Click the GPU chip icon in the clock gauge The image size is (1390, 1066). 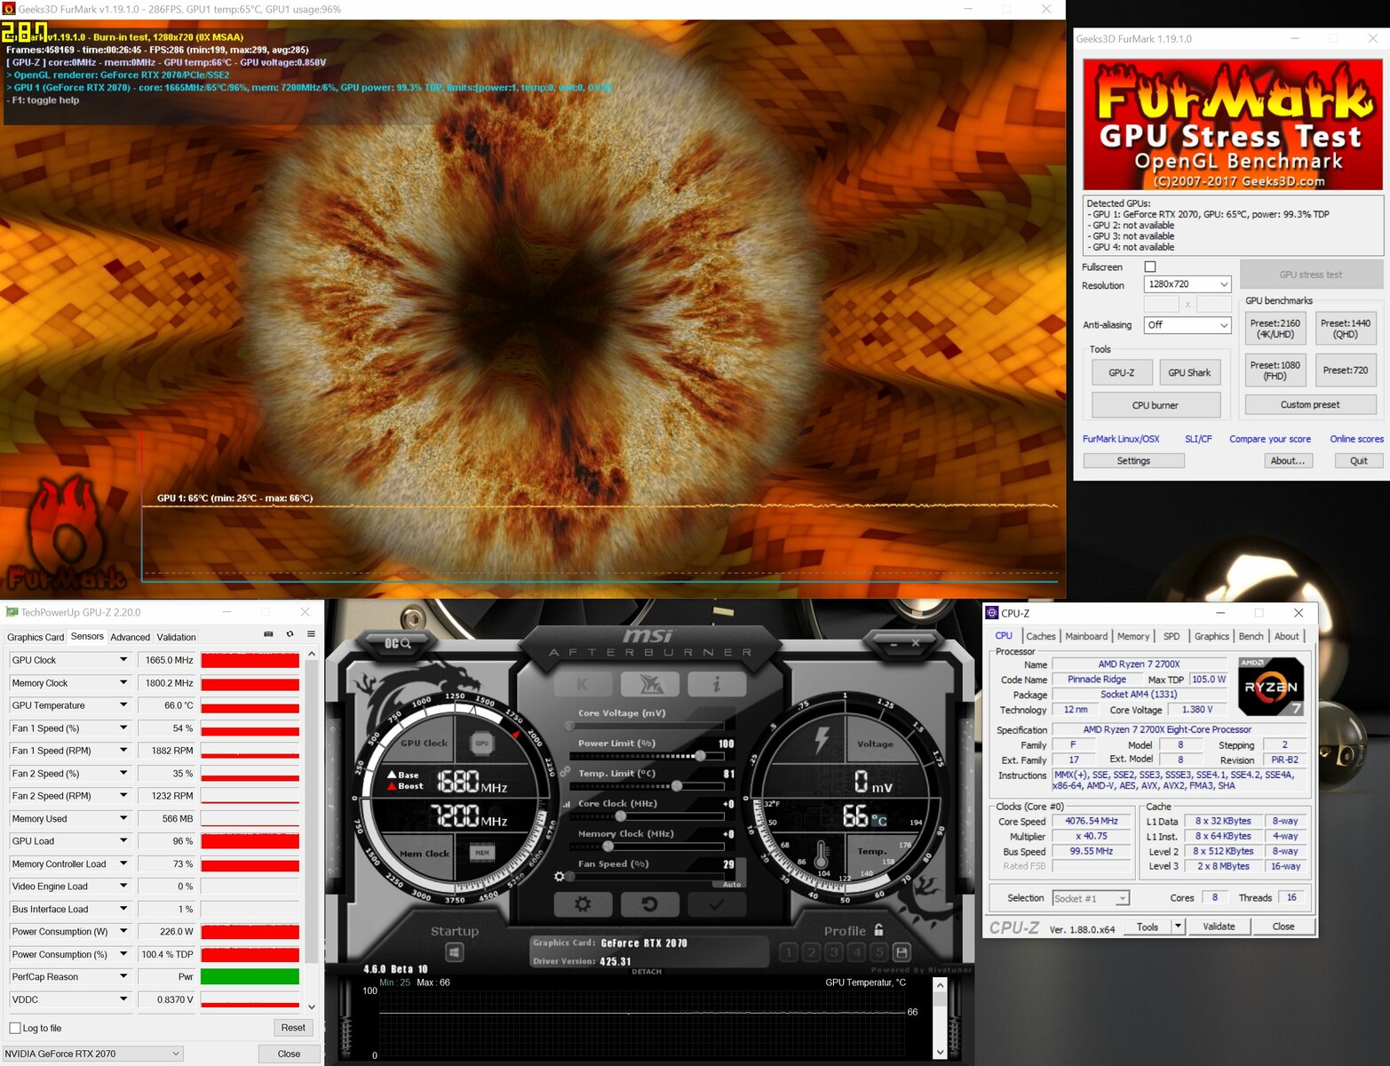(x=482, y=743)
